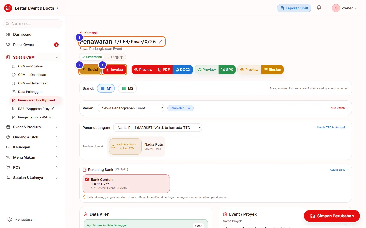Viewport: 366px width, 228px height.
Task: Click the green SPK Preview button
Action: (207, 70)
